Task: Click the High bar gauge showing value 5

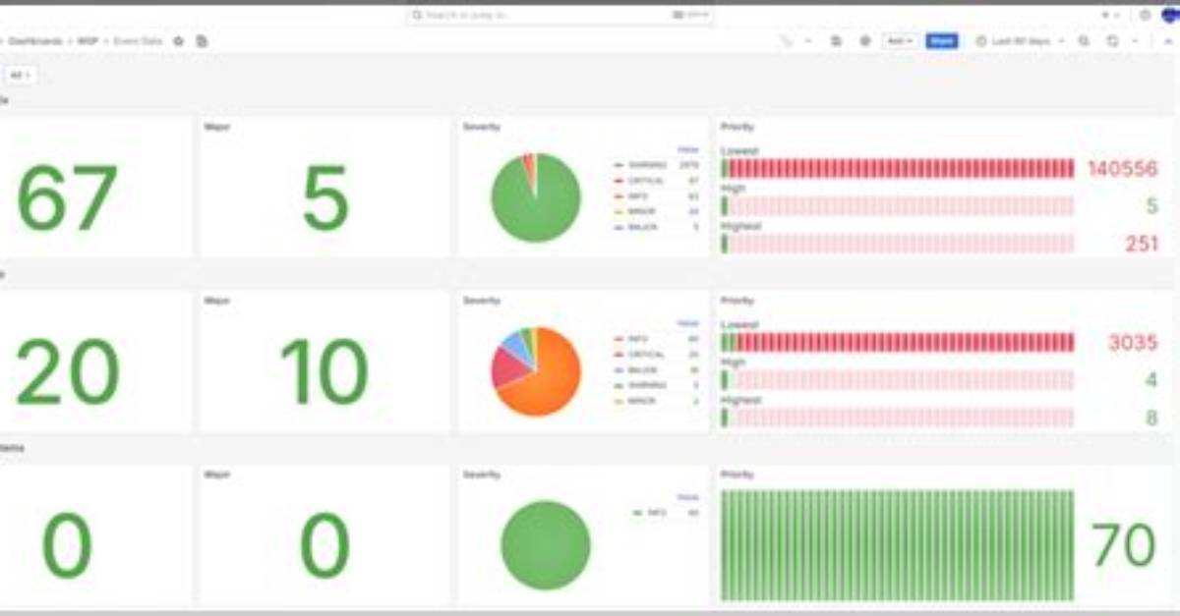Action: click(898, 206)
